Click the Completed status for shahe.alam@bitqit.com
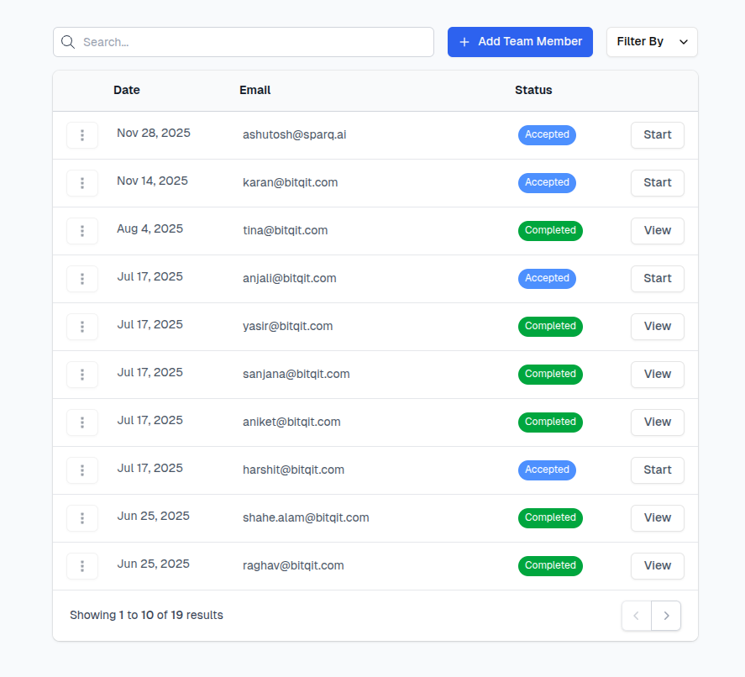This screenshot has height=677, width=745. point(550,518)
